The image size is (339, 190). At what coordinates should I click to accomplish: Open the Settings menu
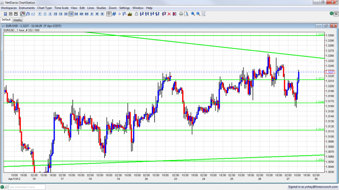124,8
